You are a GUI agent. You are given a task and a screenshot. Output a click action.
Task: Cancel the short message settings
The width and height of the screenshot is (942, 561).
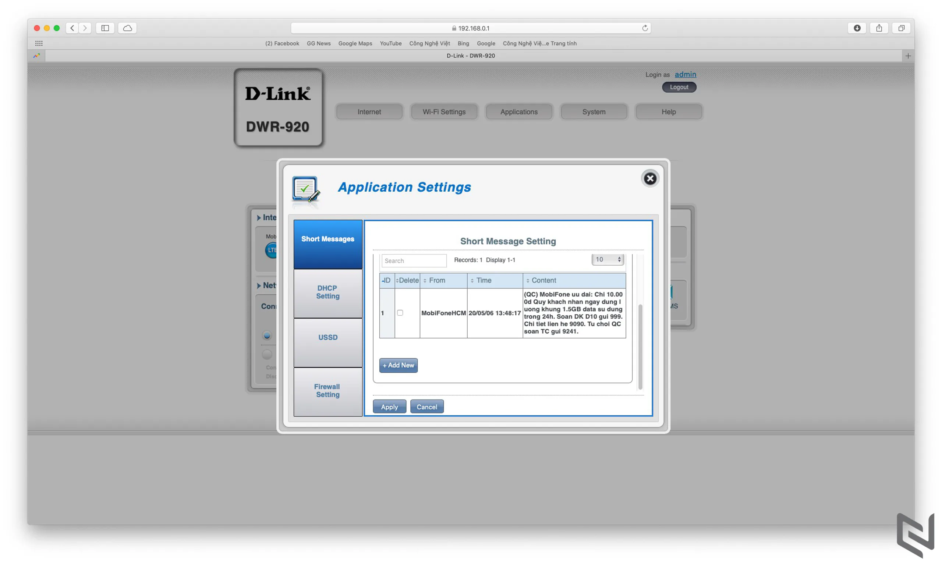427,407
